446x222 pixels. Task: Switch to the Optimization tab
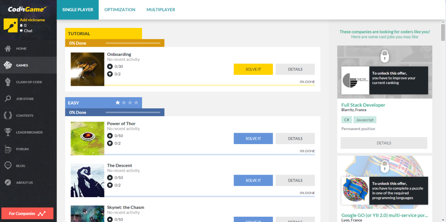(120, 10)
